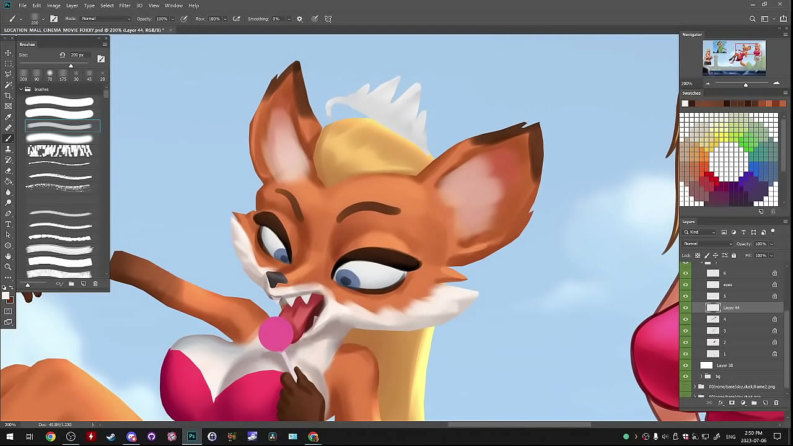Image resolution: width=793 pixels, height=446 pixels.
Task: Click the foreground color swatch
Action: point(6,296)
